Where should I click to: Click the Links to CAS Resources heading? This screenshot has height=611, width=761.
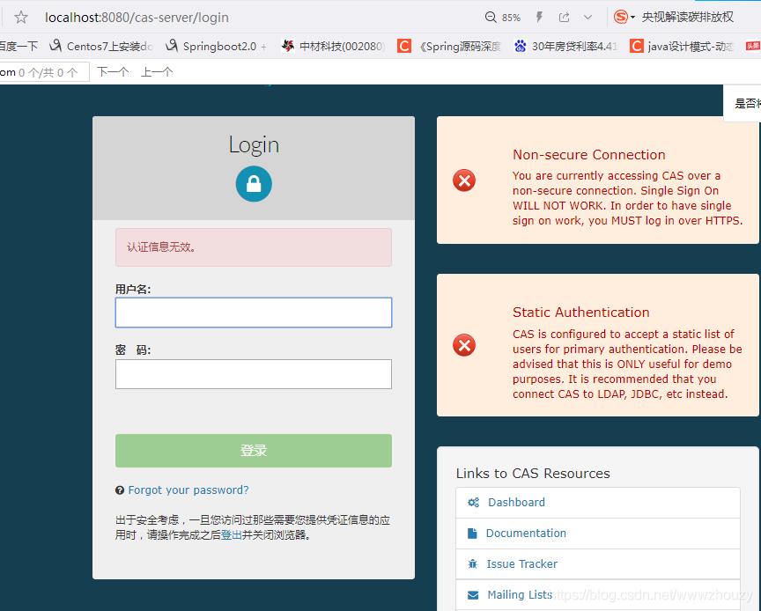(x=533, y=473)
